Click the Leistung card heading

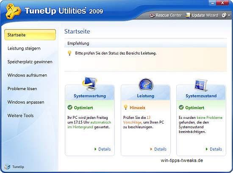point(145,96)
